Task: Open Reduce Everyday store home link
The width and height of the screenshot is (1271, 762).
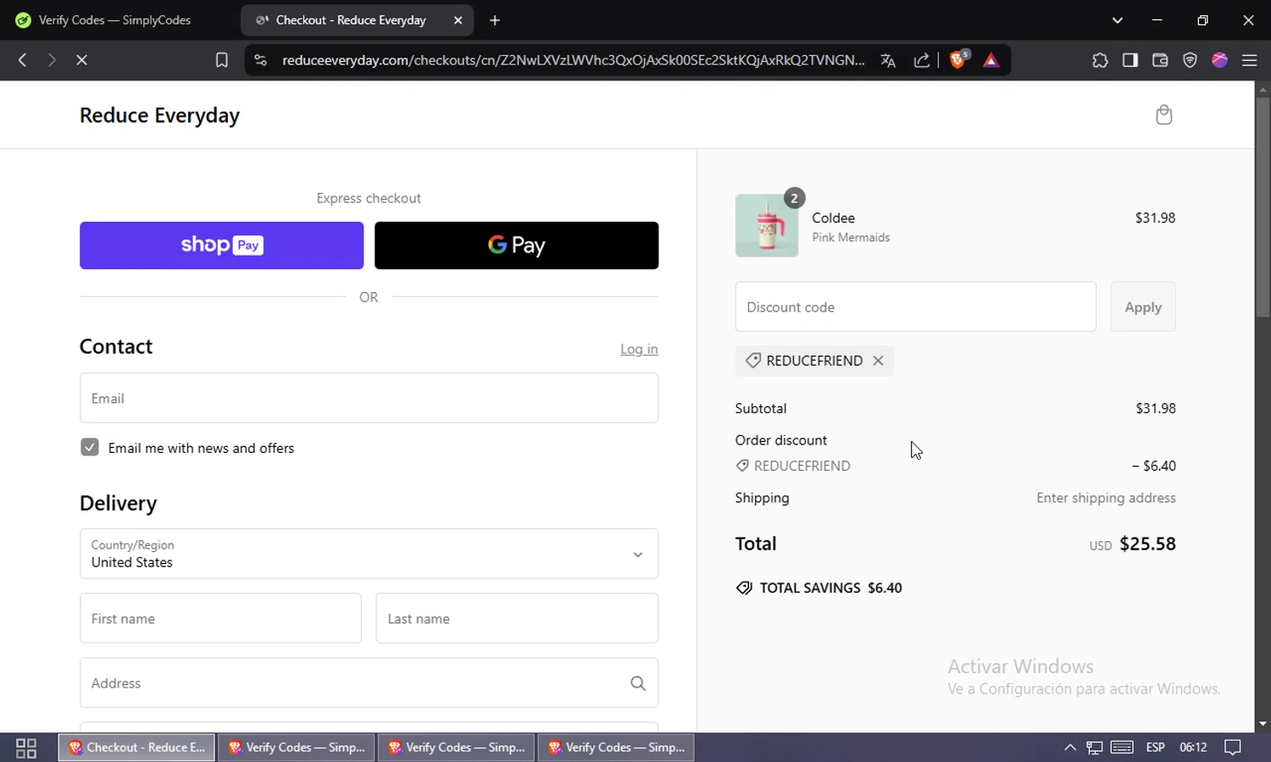Action: 159,115
